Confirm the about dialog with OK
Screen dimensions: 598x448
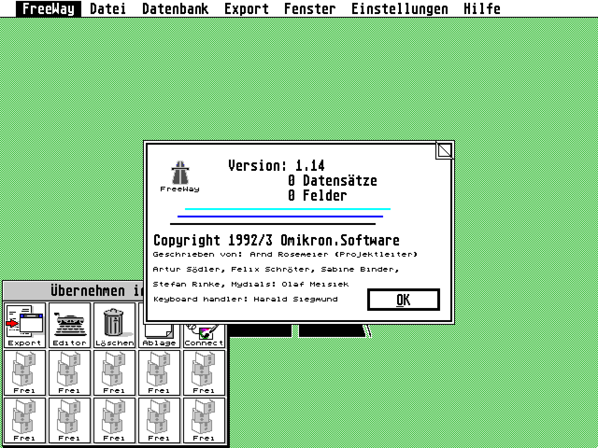404,300
